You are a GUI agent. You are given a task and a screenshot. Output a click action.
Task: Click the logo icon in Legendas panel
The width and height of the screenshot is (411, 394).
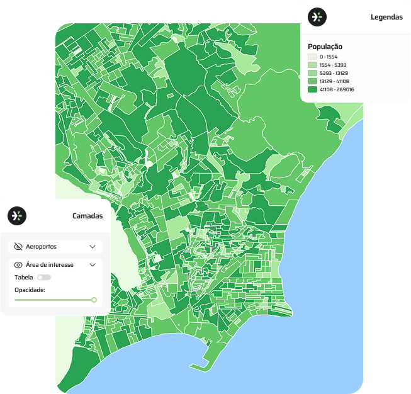pyautogui.click(x=317, y=17)
